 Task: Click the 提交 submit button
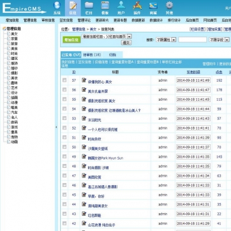tap(126, 43)
